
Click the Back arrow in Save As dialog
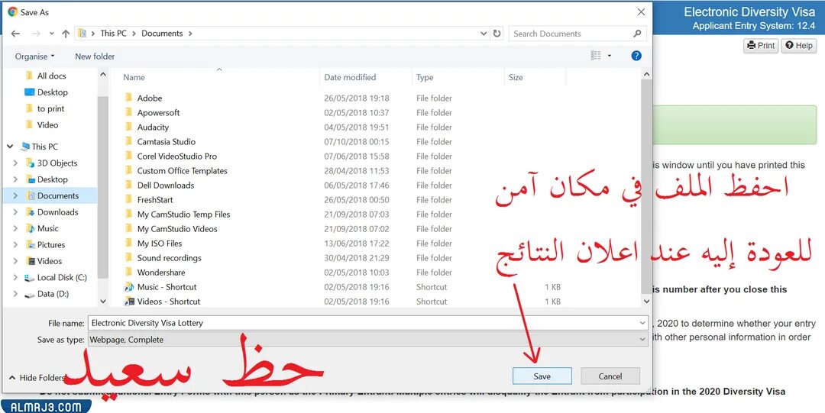(x=15, y=34)
